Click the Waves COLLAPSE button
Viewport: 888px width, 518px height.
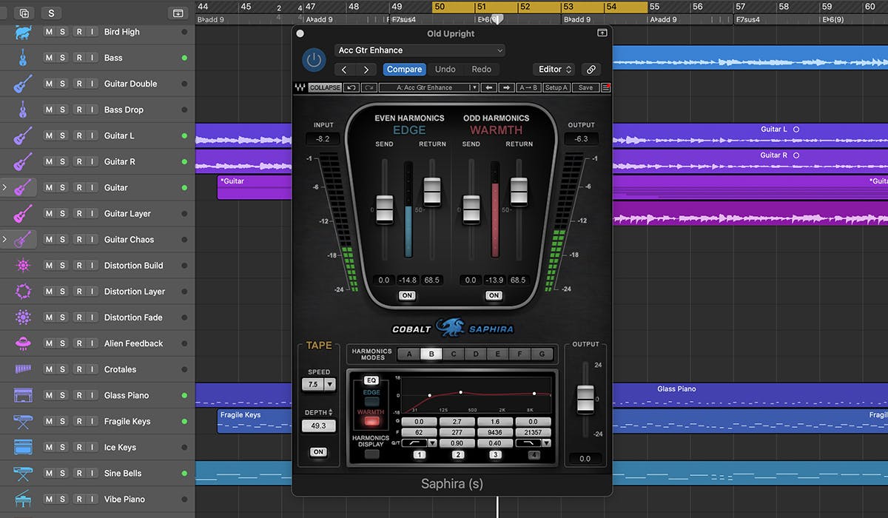point(325,87)
